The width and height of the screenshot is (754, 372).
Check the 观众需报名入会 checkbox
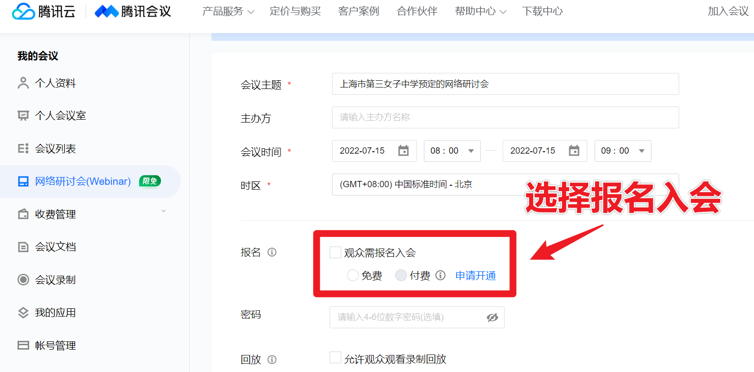[x=335, y=252]
